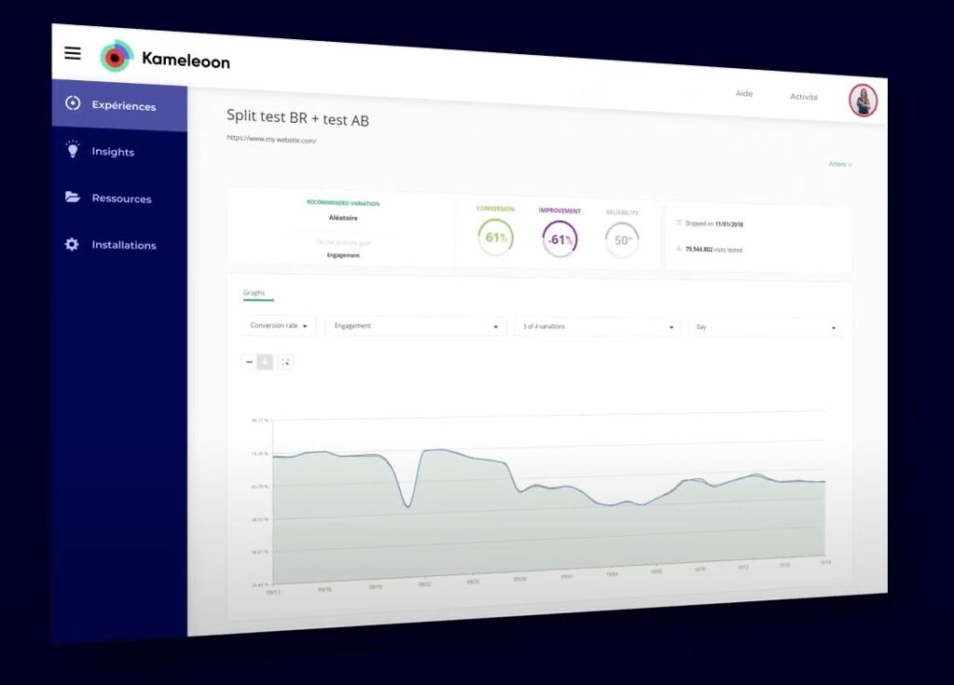The image size is (954, 685).
Task: Open the Day granularity dropdown
Action: tap(766, 328)
